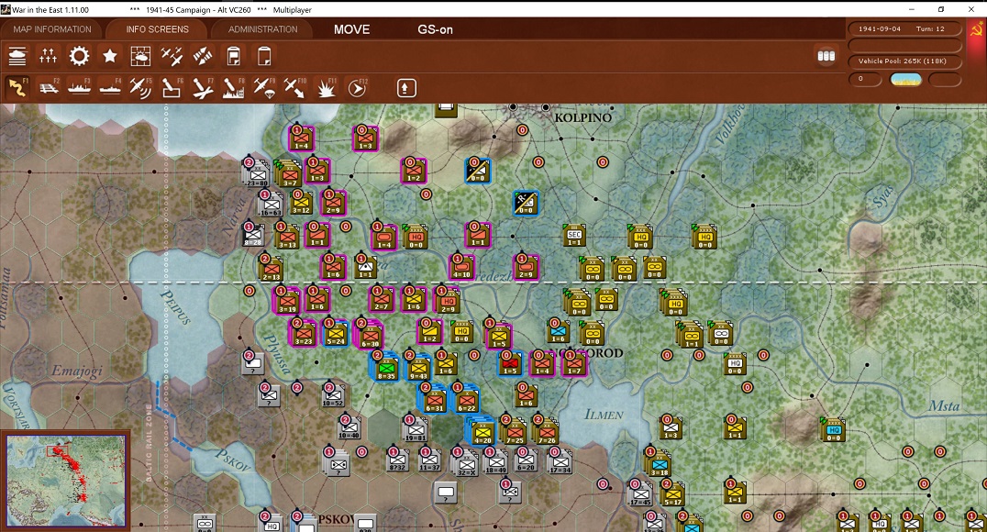This screenshot has height=532, width=987.
Task: Select the 7=25 unit counter
Action: (x=515, y=432)
